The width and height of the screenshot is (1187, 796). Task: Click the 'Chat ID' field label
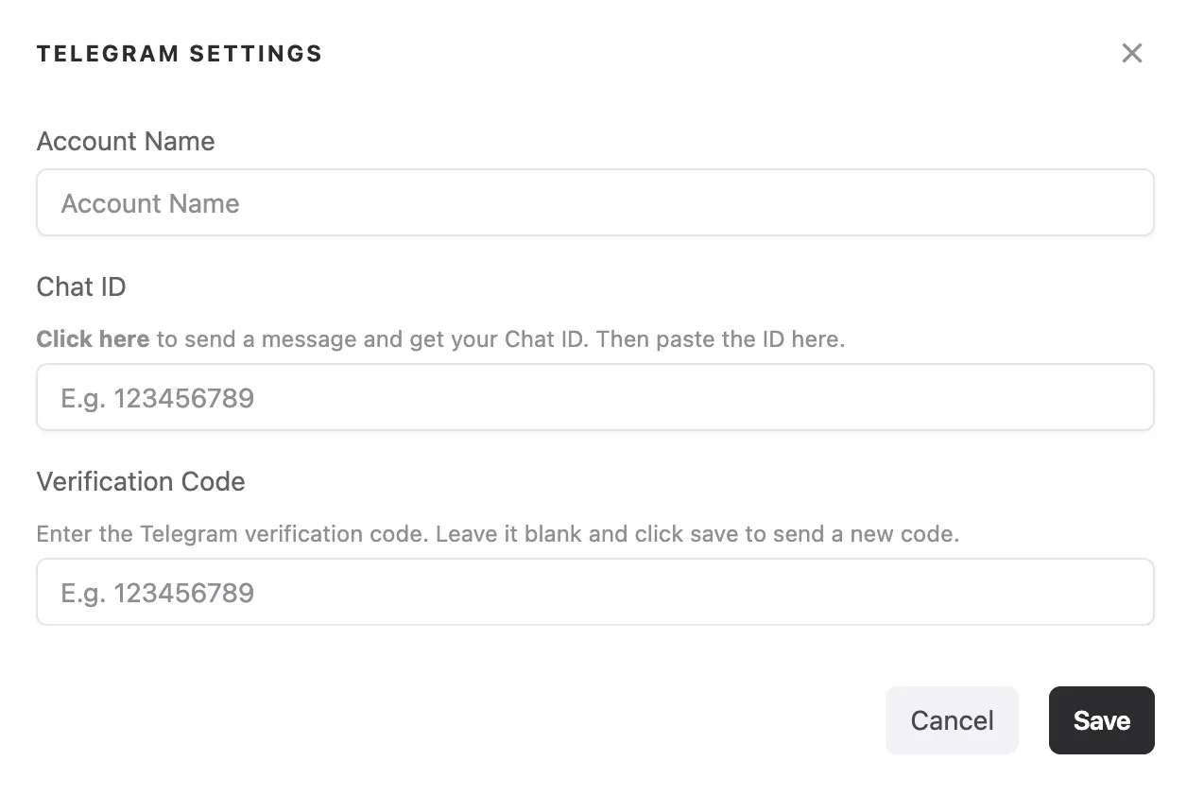click(81, 287)
